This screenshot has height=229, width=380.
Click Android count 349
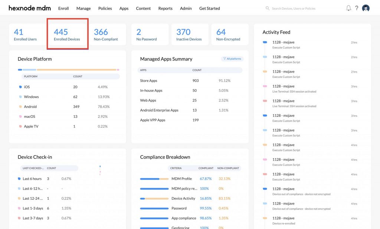click(x=76, y=107)
